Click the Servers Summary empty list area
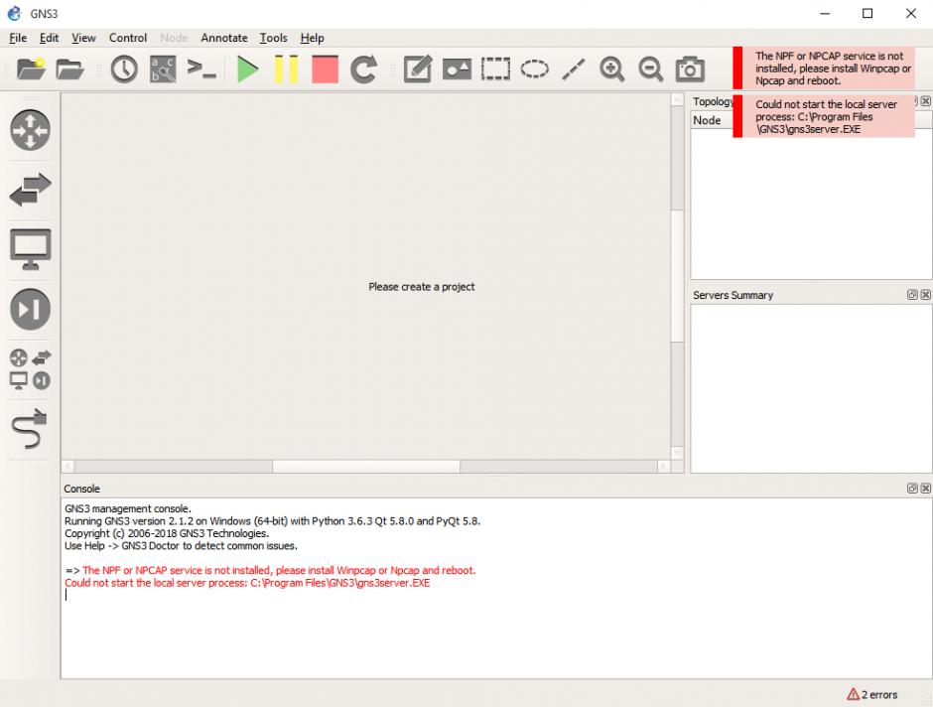This screenshot has height=707, width=933. tap(811, 388)
